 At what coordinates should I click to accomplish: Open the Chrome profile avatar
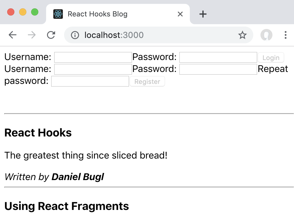(x=266, y=35)
